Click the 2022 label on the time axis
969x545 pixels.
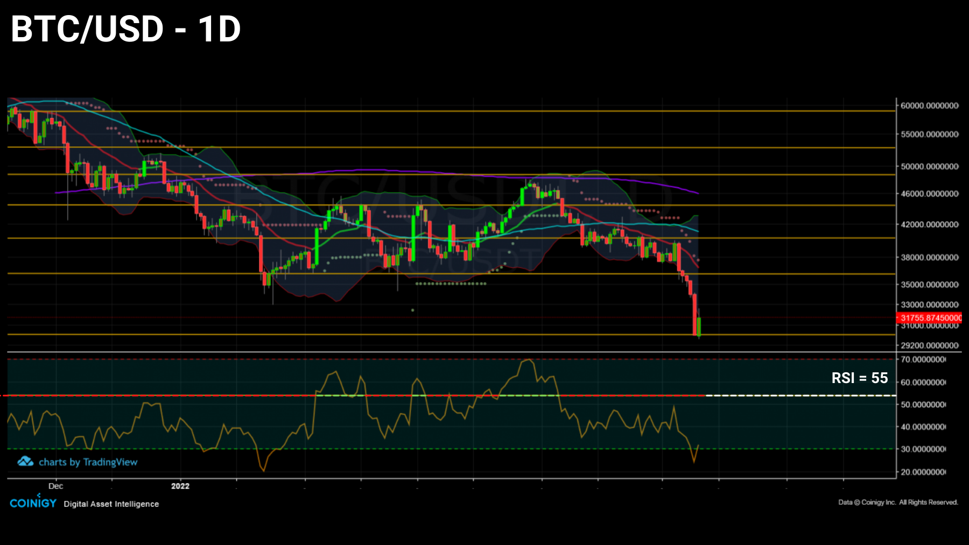tap(180, 486)
